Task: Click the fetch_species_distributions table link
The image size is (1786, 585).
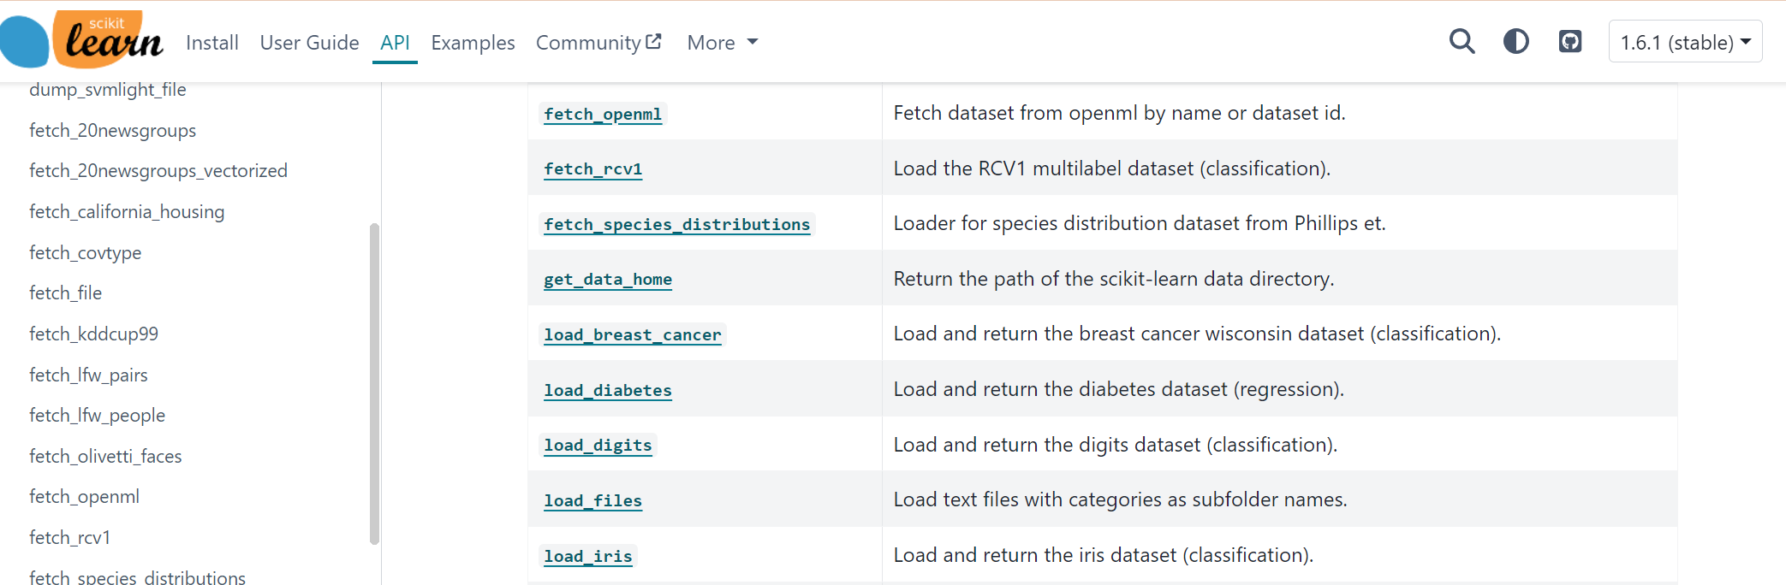Action: pos(676,225)
